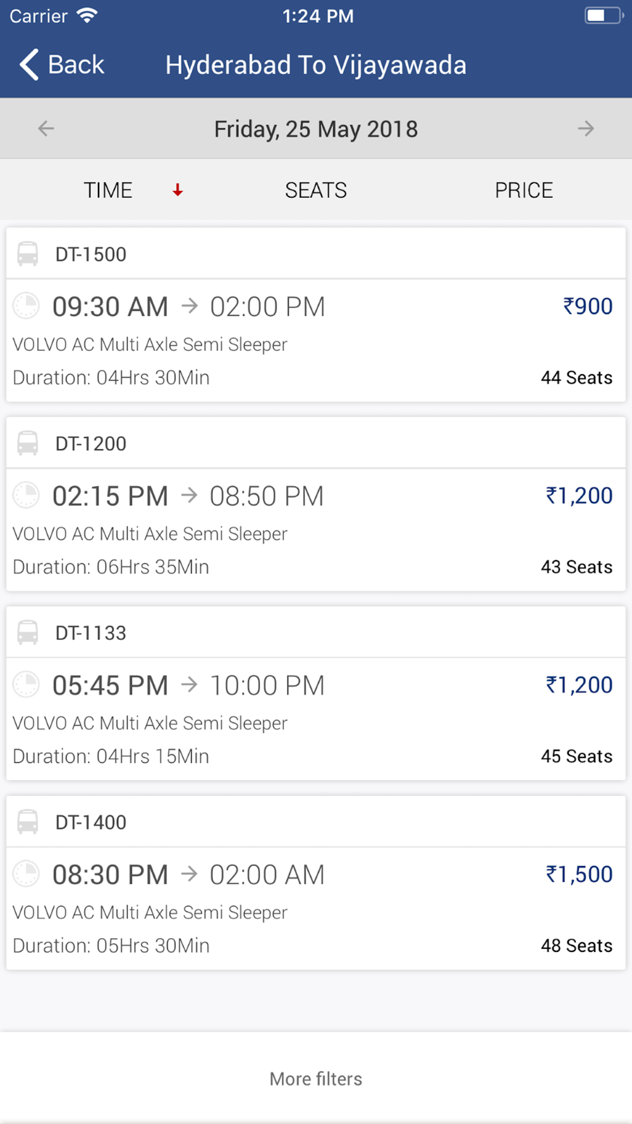Select Friday, 25 May 2018 date label

(x=316, y=129)
